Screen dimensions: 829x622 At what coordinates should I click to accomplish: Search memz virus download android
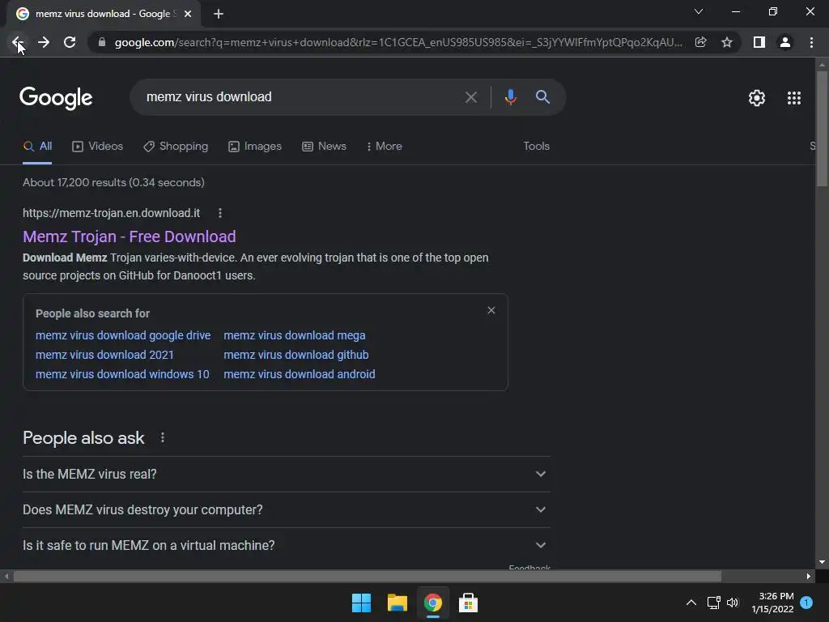[300, 374]
